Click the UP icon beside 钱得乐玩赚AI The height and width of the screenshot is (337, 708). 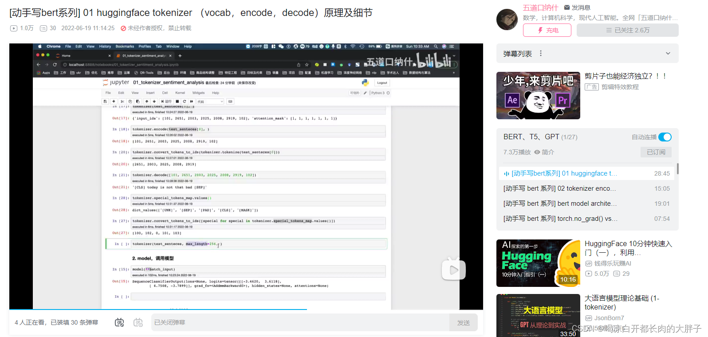pyautogui.click(x=589, y=263)
